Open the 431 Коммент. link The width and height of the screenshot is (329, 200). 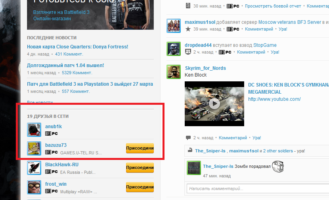69,54
